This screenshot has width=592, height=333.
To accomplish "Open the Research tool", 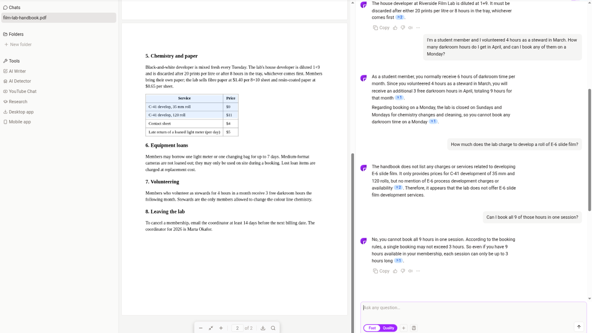I will click(x=15, y=102).
